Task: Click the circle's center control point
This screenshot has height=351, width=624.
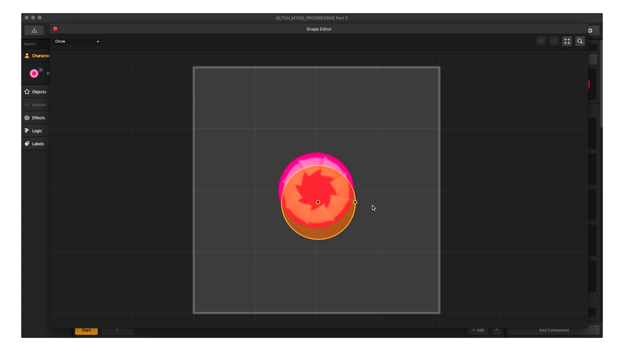Action: [318, 202]
